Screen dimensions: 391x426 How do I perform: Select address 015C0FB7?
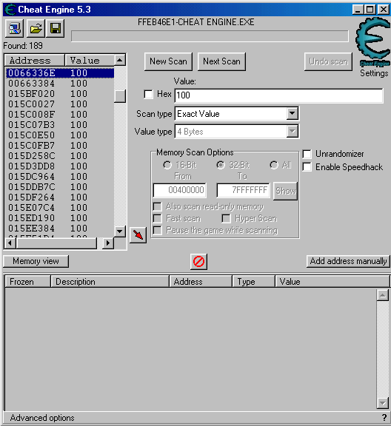pyautogui.click(x=59, y=146)
